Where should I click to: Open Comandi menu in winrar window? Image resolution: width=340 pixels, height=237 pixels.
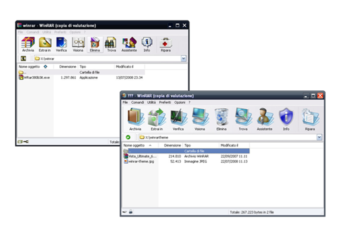coord(32,32)
